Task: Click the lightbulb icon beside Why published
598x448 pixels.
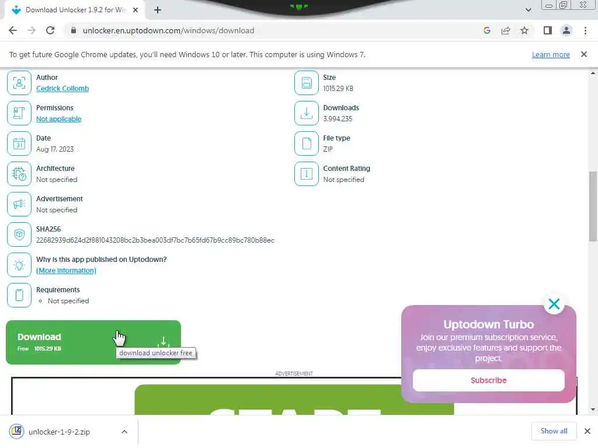Action: point(19,265)
